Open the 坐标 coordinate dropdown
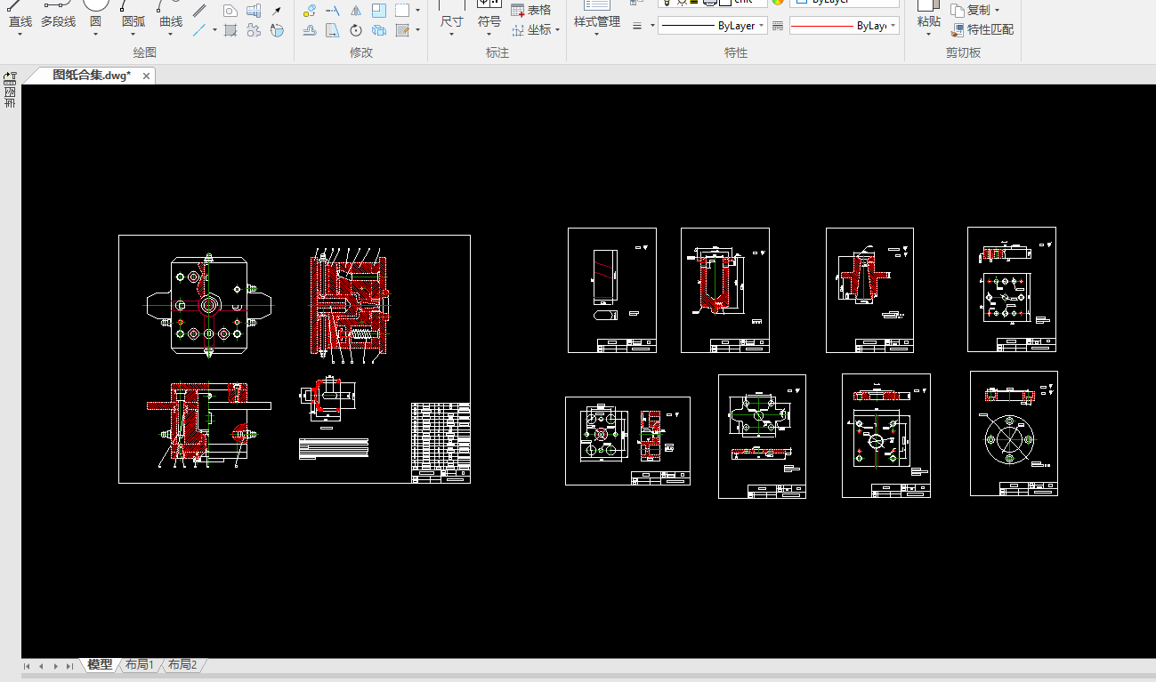This screenshot has height=682, width=1156. (x=557, y=29)
